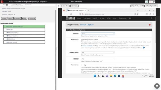
Task: Close the admin.home.arpa browser tab
Action: pyautogui.click(x=85, y=10)
